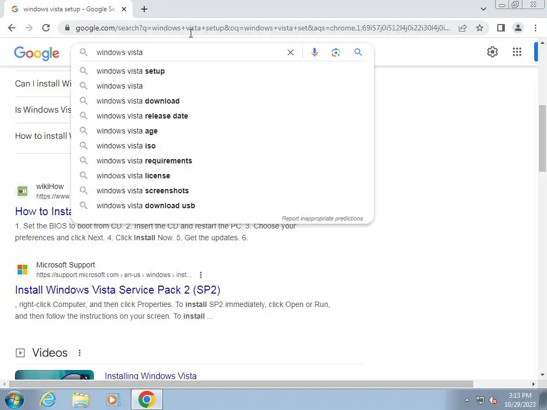Reload the current page

pyautogui.click(x=46, y=28)
